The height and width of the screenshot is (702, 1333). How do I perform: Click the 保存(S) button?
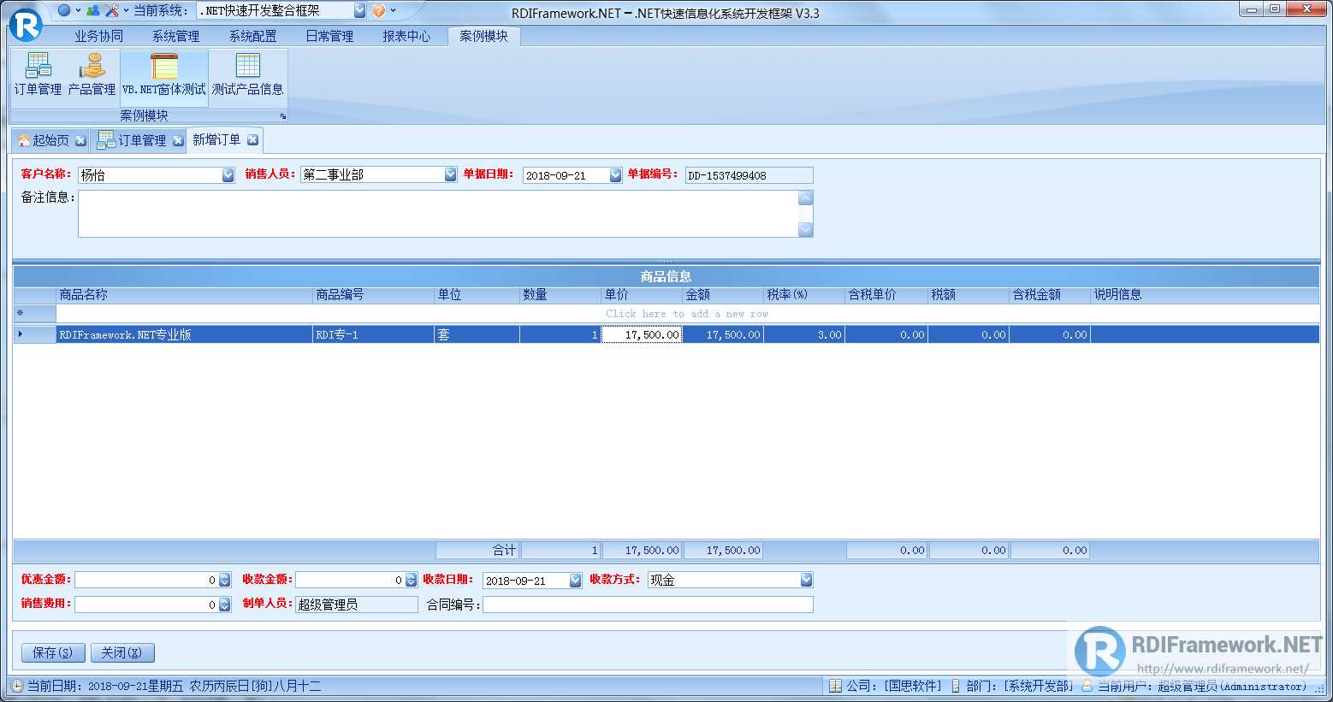click(53, 652)
